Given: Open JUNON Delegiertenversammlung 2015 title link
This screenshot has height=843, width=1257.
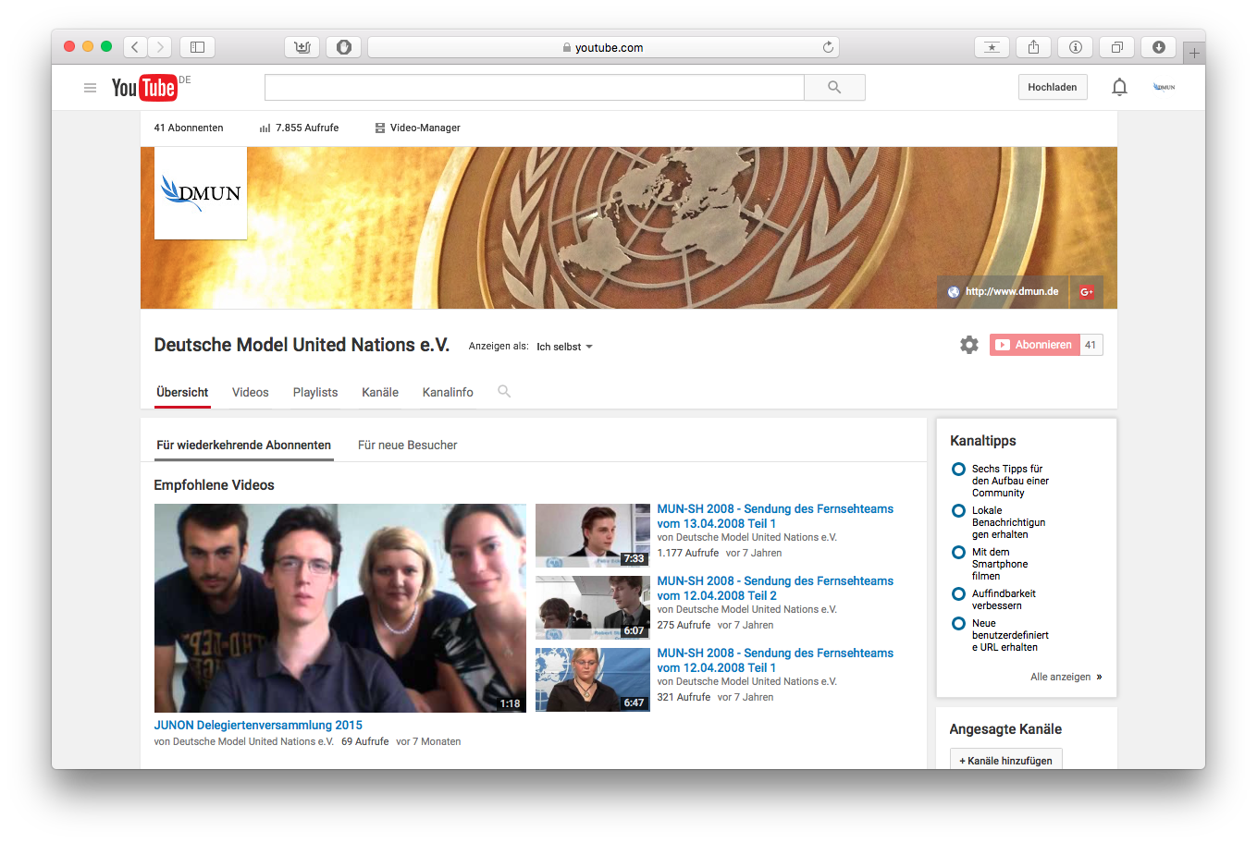Looking at the screenshot, I should [x=258, y=726].
